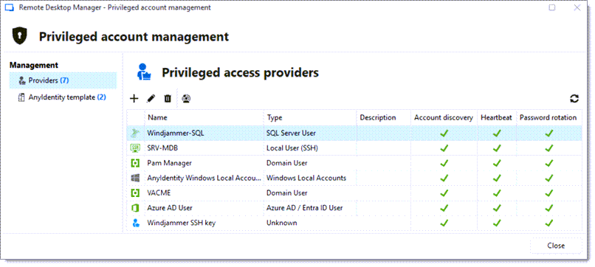Sort by Heartbeat column header
The width and height of the screenshot is (595, 267).
point(496,117)
